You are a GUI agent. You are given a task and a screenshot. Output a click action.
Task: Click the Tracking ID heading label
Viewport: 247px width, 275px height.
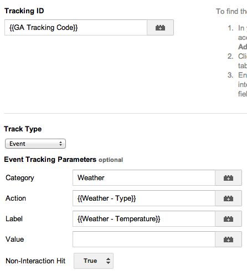pos(24,11)
